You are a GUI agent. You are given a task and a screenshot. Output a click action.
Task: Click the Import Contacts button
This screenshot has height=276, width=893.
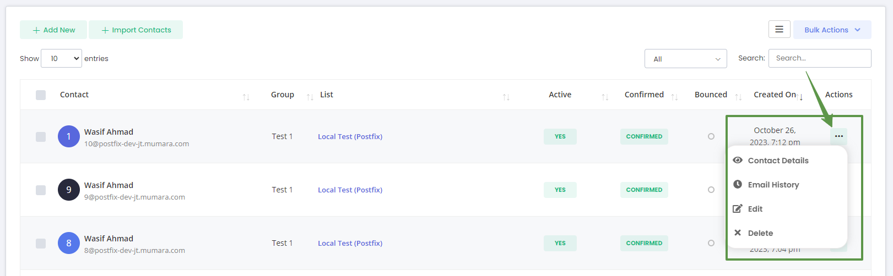136,30
